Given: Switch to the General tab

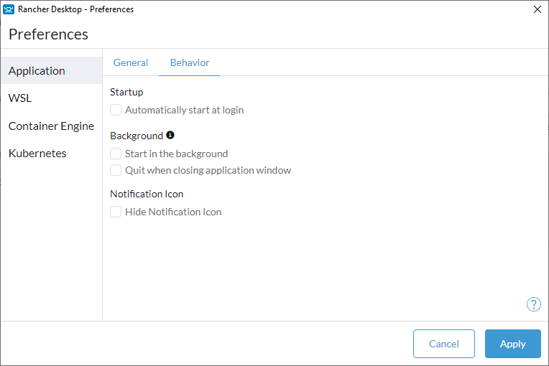Looking at the screenshot, I should click(x=131, y=62).
